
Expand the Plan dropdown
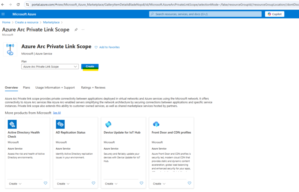point(50,66)
